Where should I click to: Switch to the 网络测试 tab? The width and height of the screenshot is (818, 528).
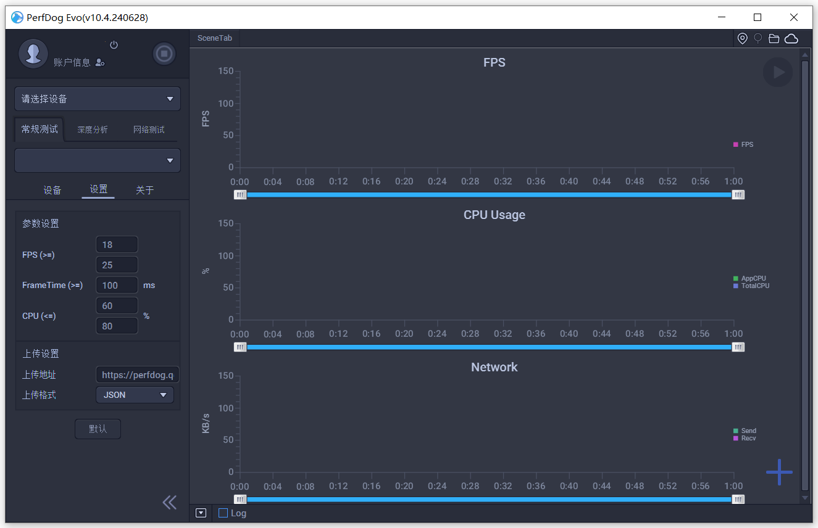click(x=149, y=130)
